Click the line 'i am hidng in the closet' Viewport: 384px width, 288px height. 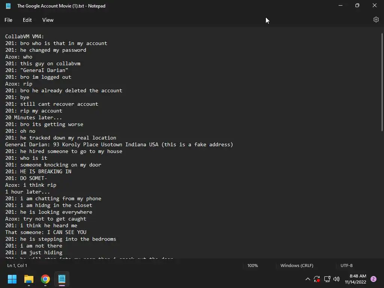(x=49, y=205)
